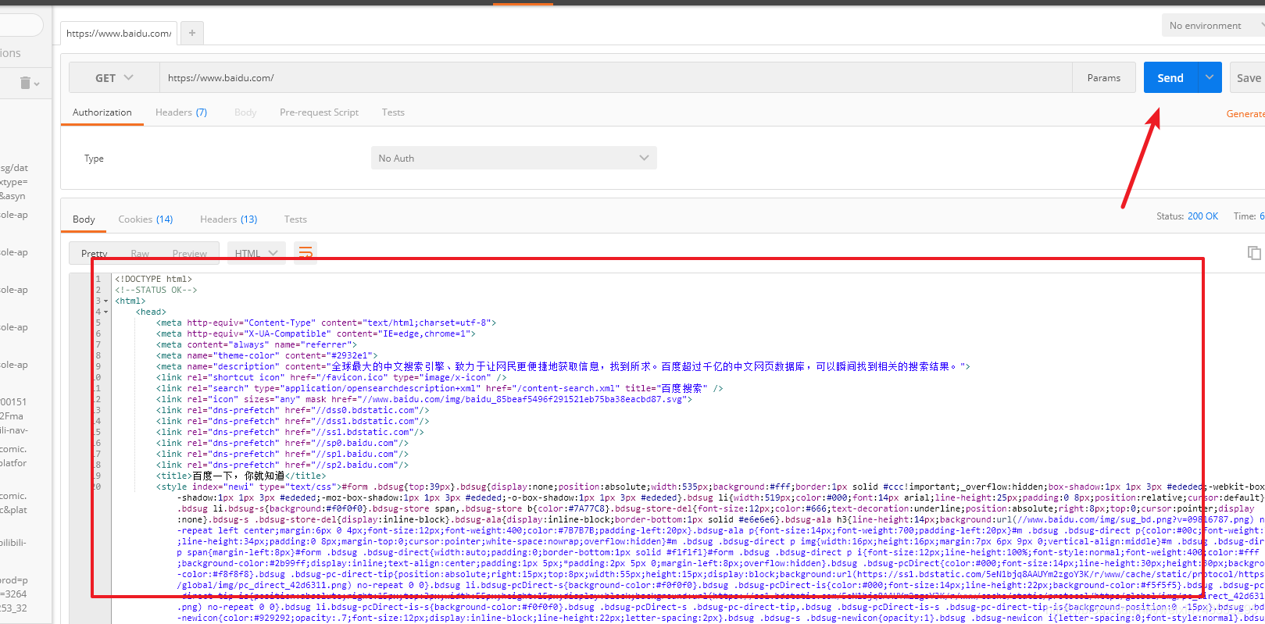Click the 200 OK status text
Screen dimensions: 1265x624
point(1202,216)
